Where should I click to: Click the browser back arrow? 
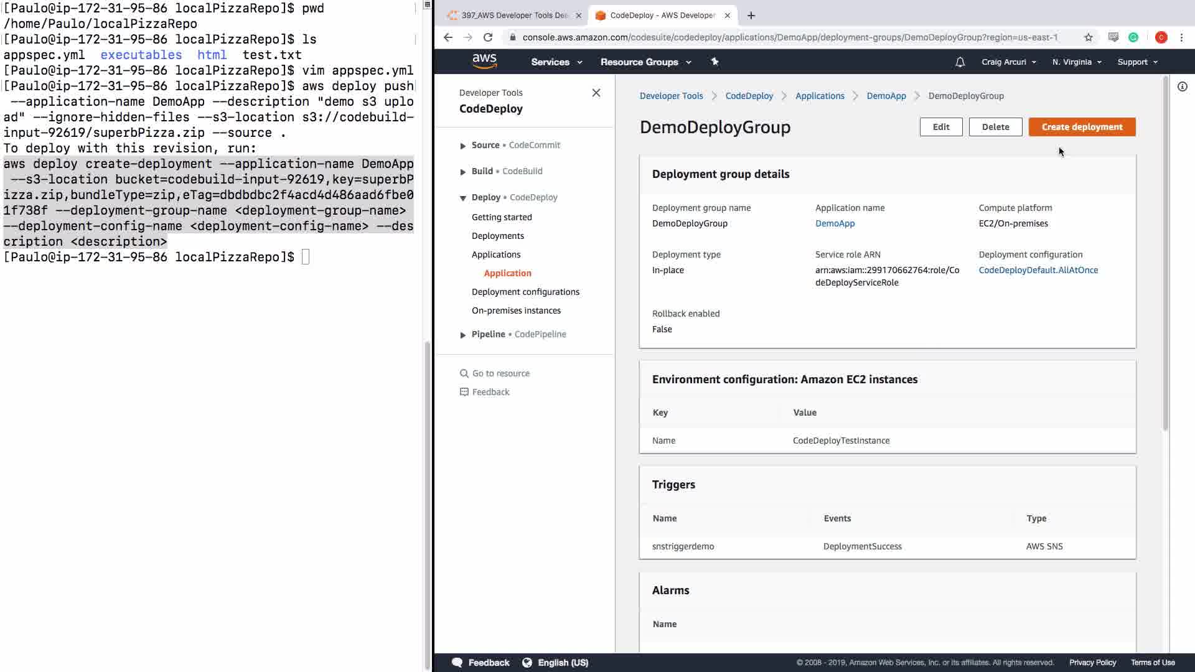pos(448,37)
